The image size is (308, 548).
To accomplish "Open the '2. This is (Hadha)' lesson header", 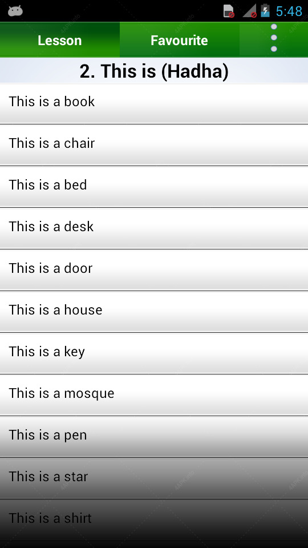I will point(154,71).
